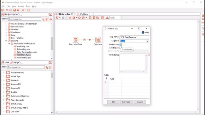Collapse the Workflows and Processes folder
Image resolution: width=205 pixels, height=115 pixels.
point(9,43)
